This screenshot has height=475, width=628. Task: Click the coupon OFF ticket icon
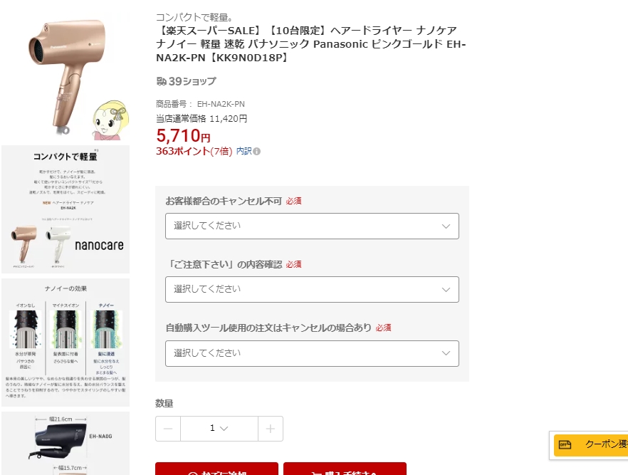pos(565,444)
